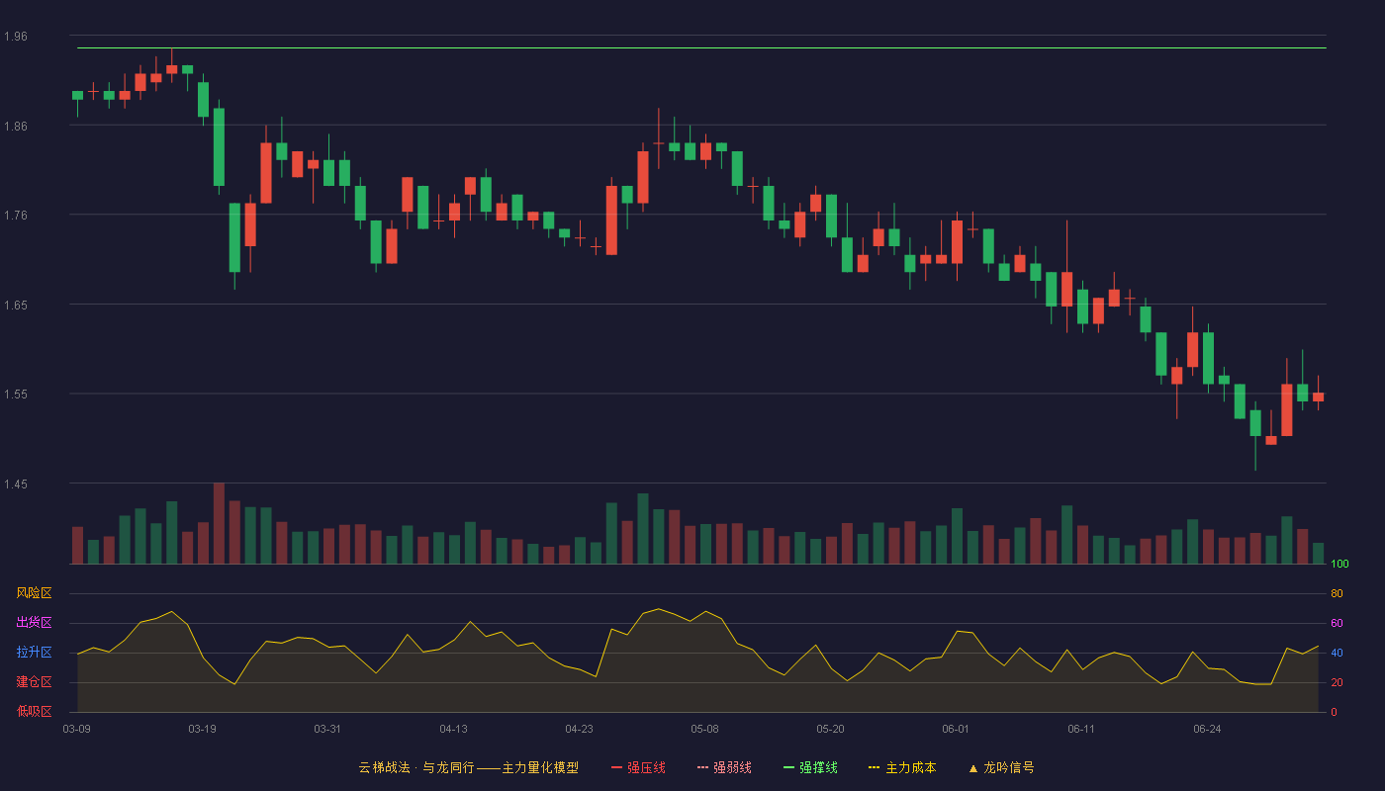The width and height of the screenshot is (1385, 791).
Task: Click the 1.55 price axis label
Action: coord(16,395)
